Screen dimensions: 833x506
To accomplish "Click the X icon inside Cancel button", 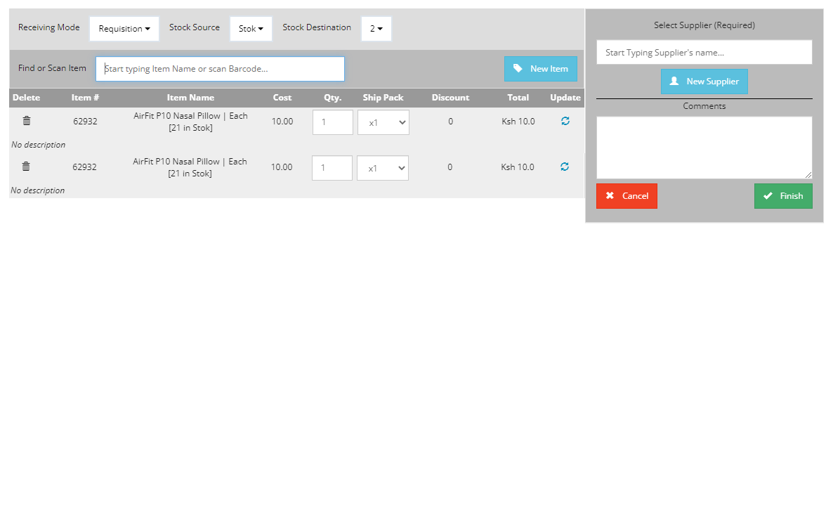I will point(610,195).
